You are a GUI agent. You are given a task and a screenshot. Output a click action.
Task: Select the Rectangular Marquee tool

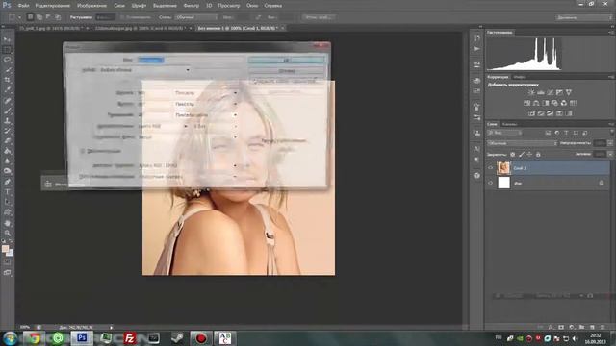tap(7, 50)
